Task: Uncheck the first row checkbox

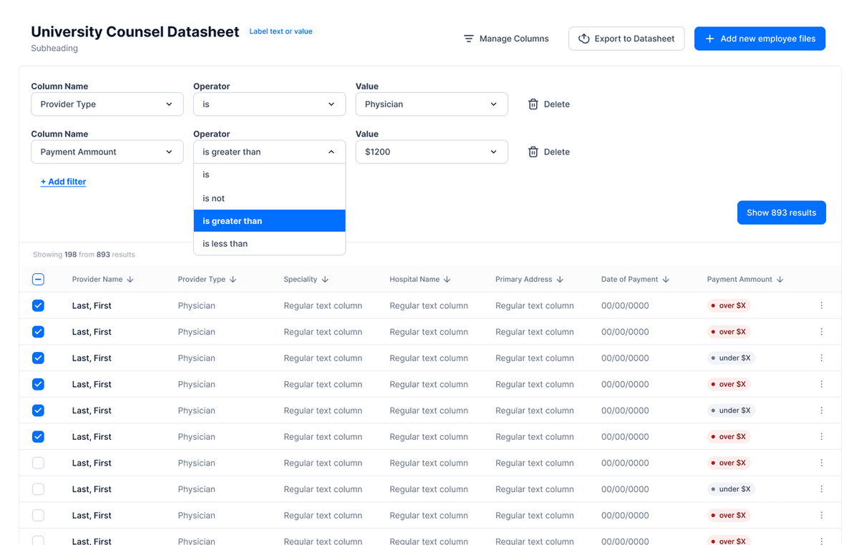Action: (x=39, y=305)
